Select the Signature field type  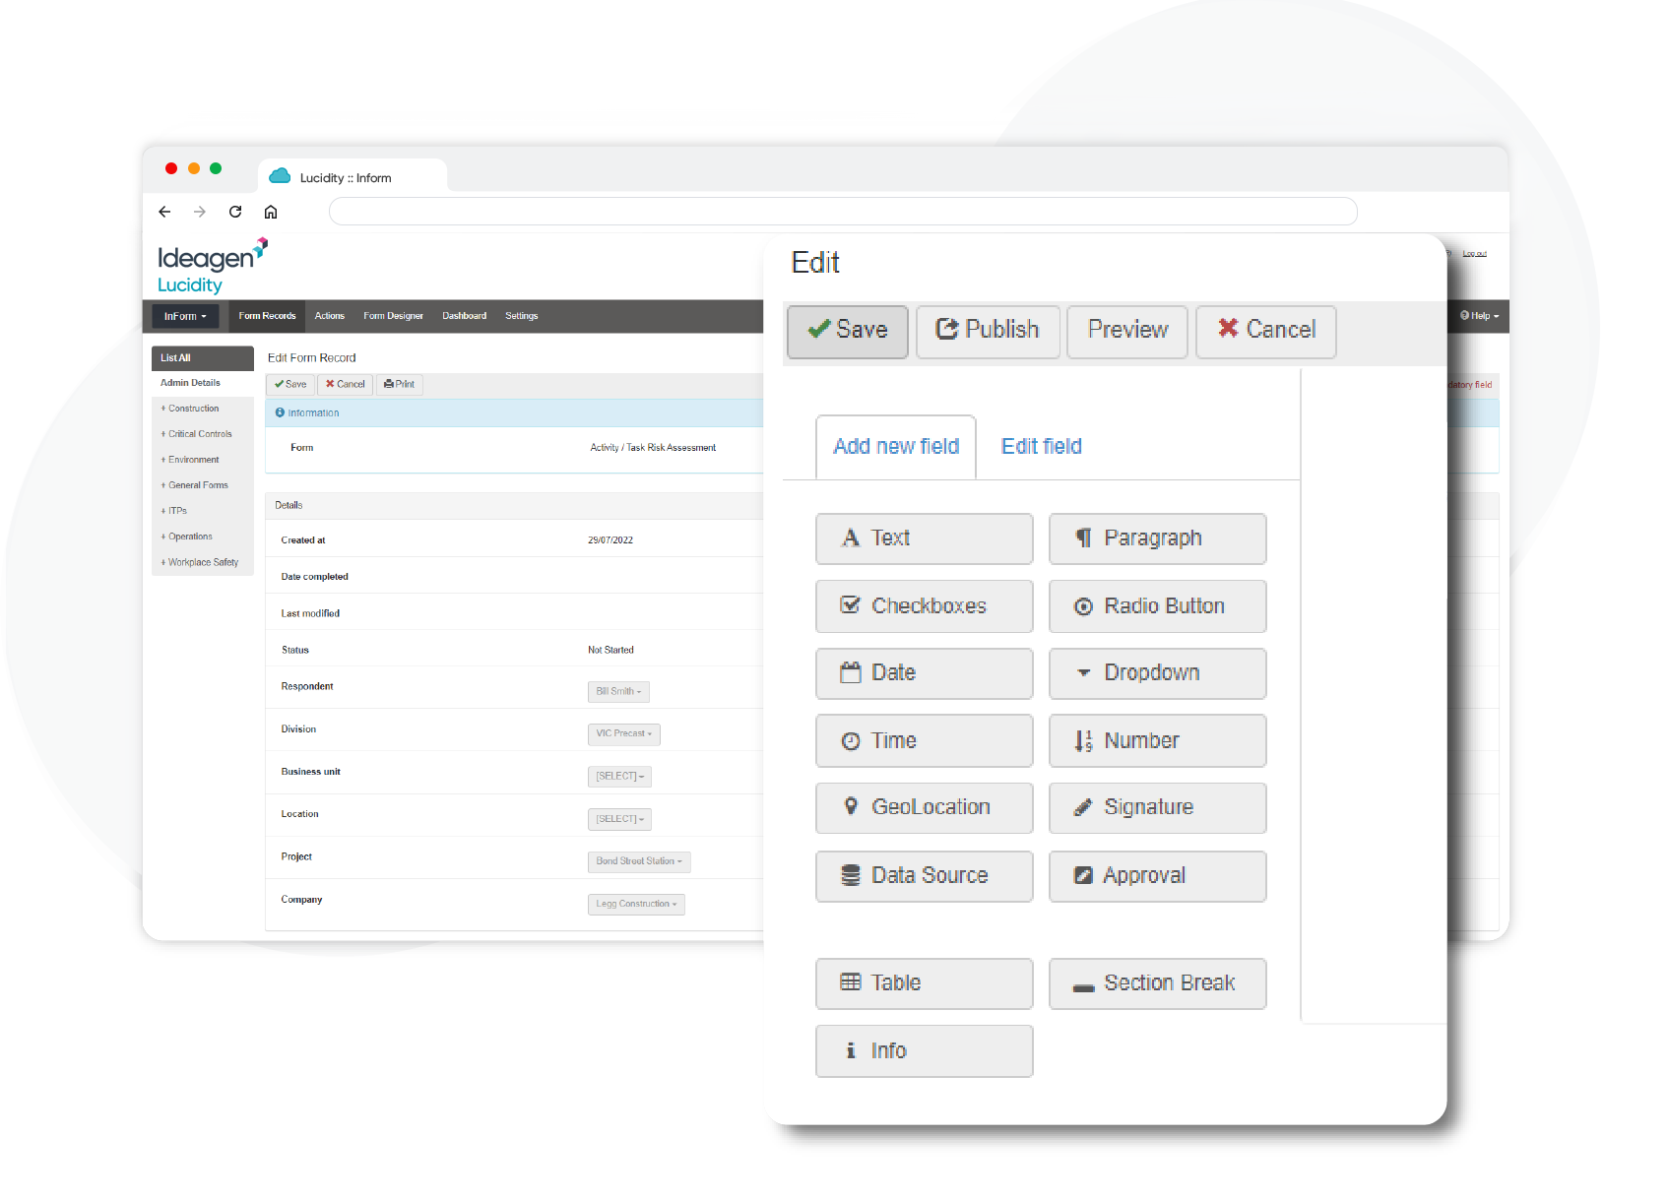click(x=1157, y=807)
